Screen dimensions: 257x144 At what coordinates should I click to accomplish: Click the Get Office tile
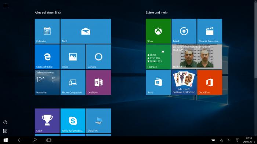point(210,82)
